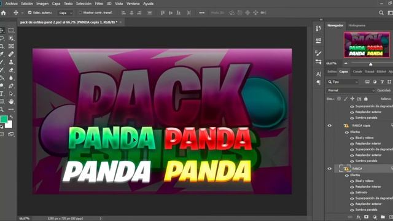Open the status bar info arrow
Image resolution: width=393 pixels, height=221 pixels.
coord(101,219)
